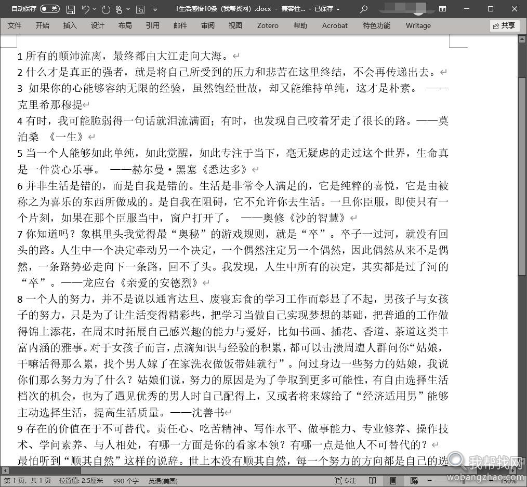Open the Writage tab
This screenshot has width=527, height=487.
pyautogui.click(x=418, y=25)
